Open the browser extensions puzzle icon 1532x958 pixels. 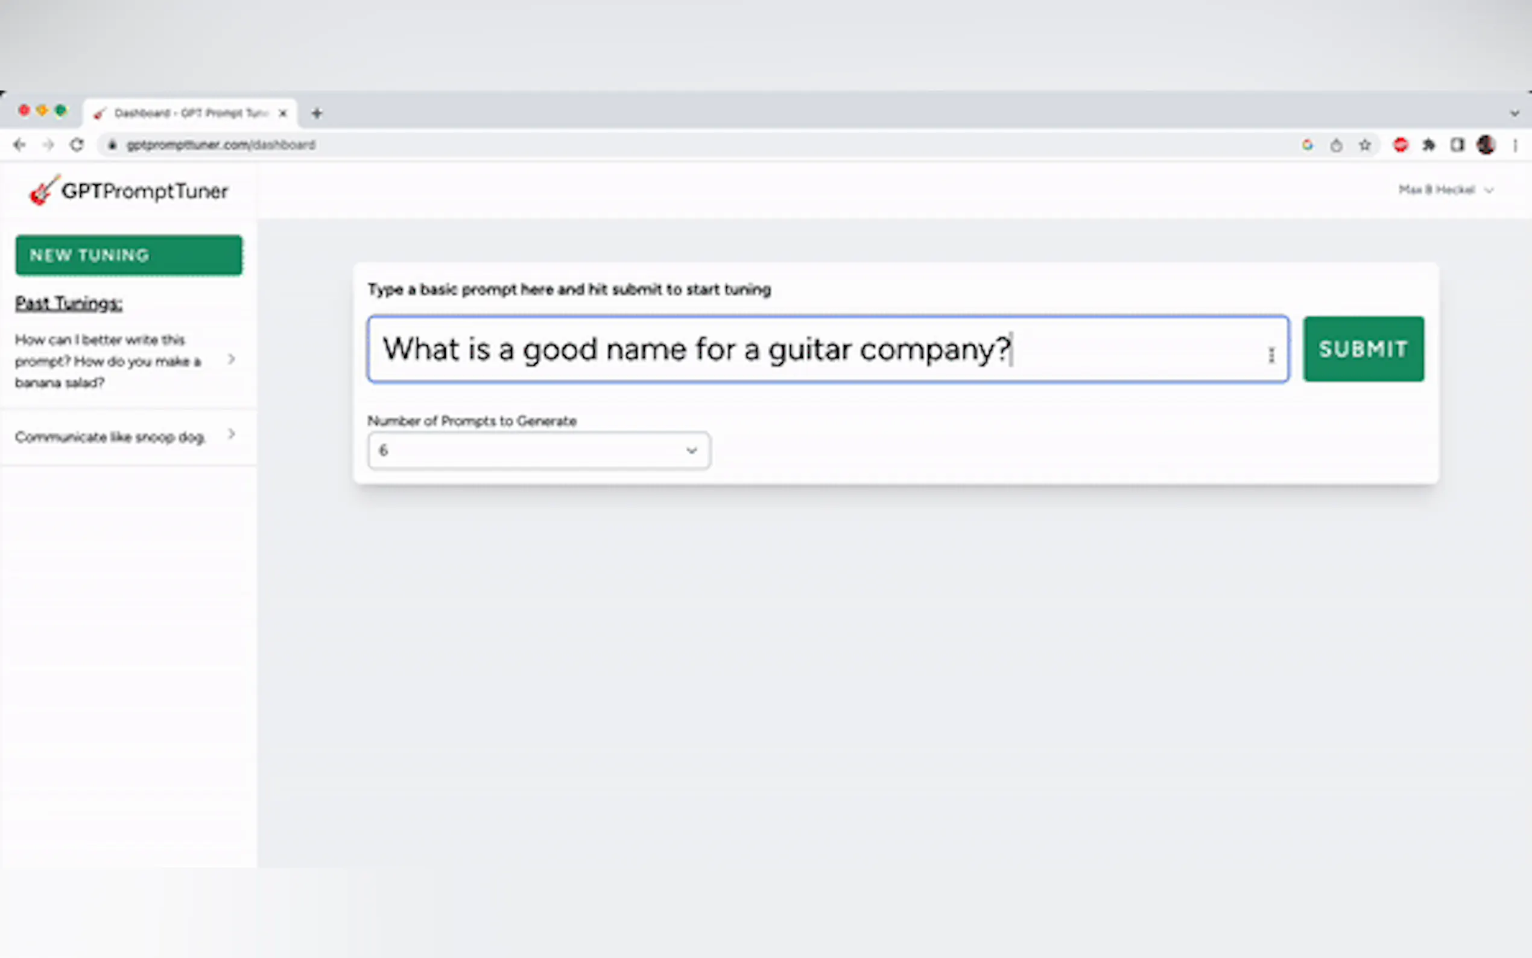coord(1429,145)
